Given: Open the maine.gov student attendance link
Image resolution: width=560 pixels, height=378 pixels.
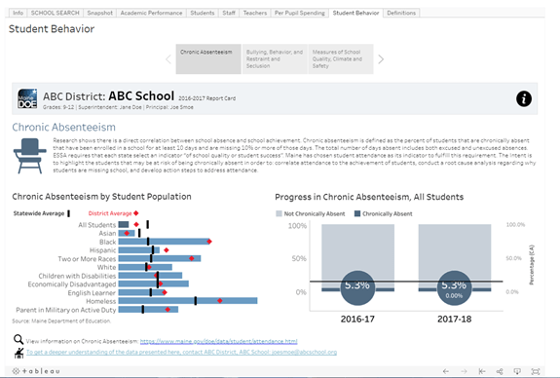Looking at the screenshot, I should point(218,341).
